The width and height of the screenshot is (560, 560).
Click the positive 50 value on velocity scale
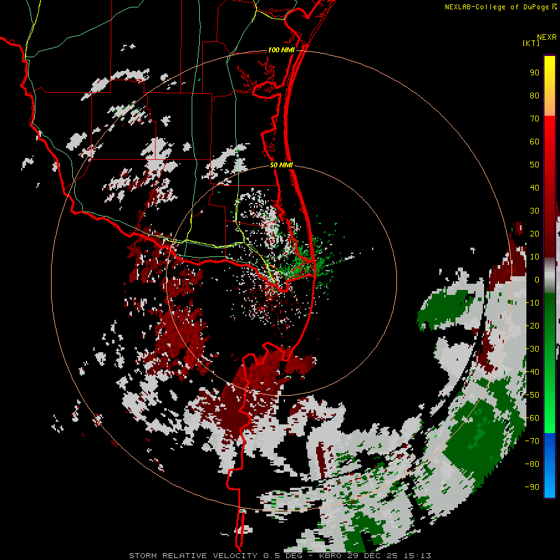(x=534, y=165)
